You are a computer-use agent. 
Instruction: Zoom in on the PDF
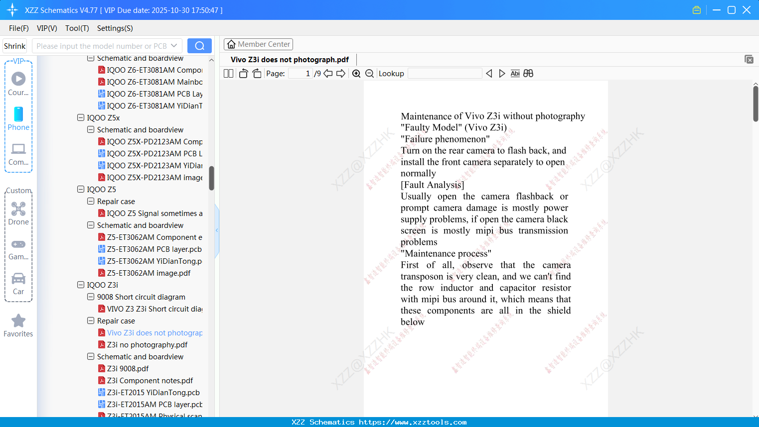[x=356, y=74]
